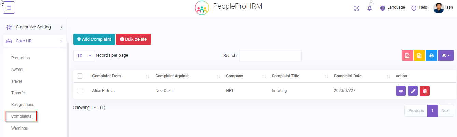Open the notifications bell

[369, 8]
